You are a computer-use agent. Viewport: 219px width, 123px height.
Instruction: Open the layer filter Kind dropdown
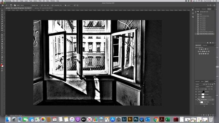[x=198, y=84]
